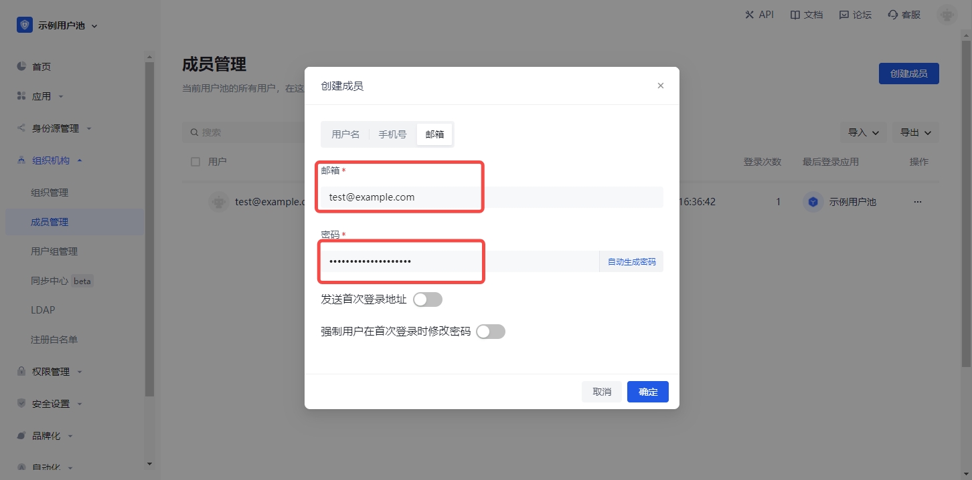The width and height of the screenshot is (972, 480).
Task: Expand the 导入 dropdown
Action: click(x=863, y=132)
